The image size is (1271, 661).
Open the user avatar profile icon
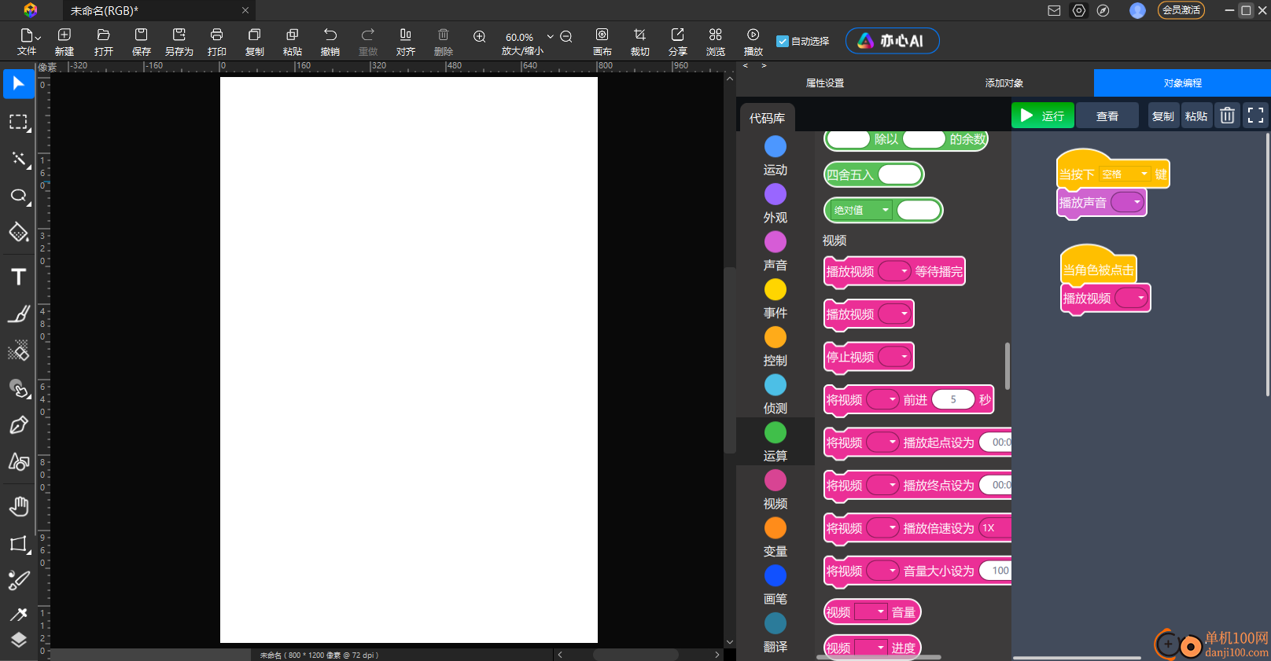pos(1137,10)
